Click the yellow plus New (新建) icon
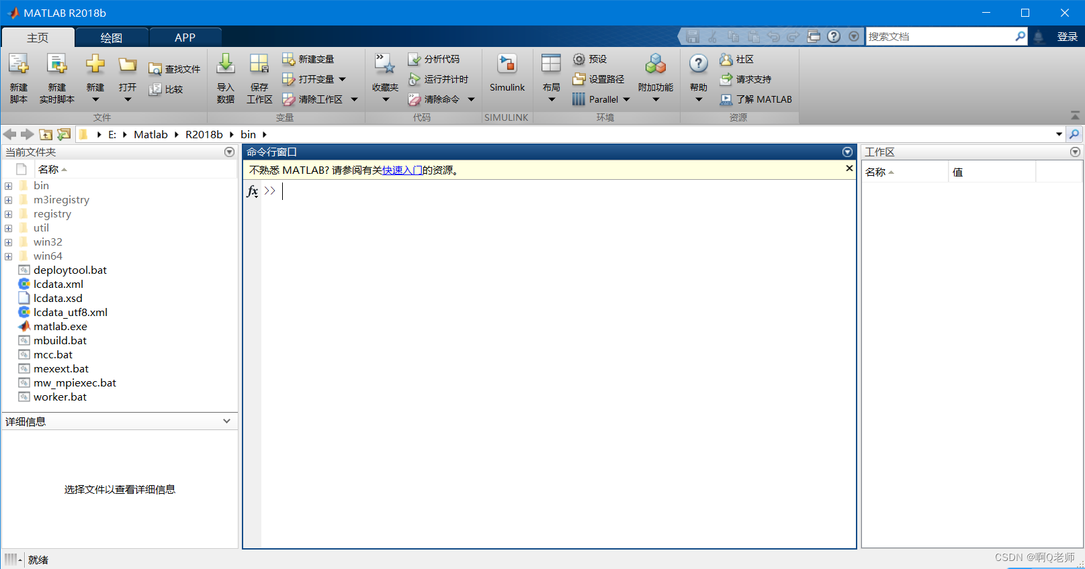 point(95,64)
